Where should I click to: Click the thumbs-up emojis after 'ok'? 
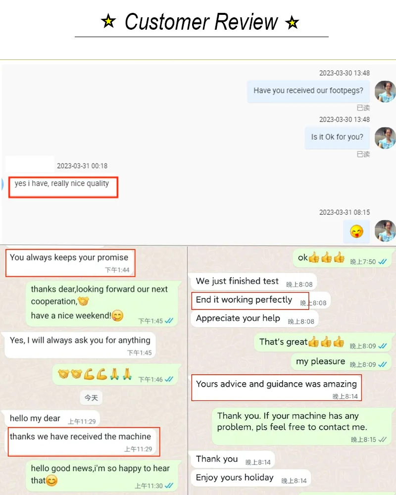[x=327, y=257]
